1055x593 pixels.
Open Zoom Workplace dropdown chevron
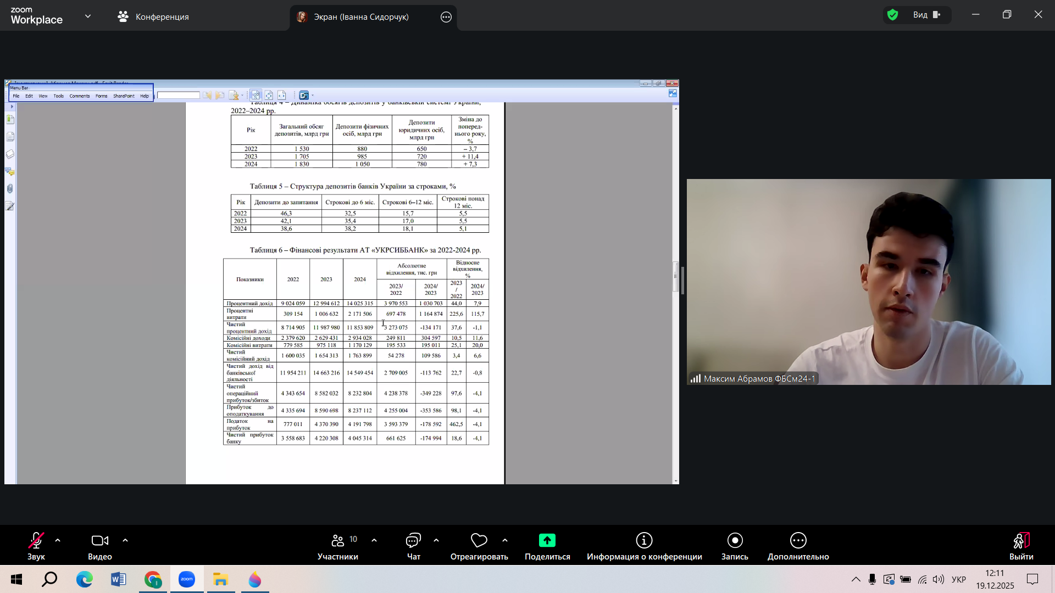click(x=88, y=16)
